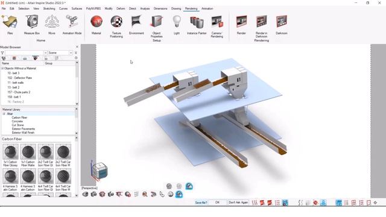386x217 pixels.
Task: Open the Darkroom tool
Action: [282, 24]
